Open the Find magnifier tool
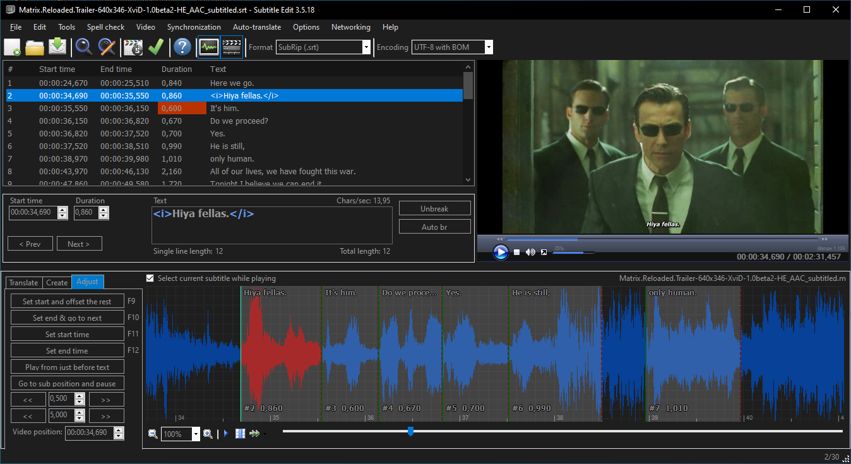 (84, 47)
